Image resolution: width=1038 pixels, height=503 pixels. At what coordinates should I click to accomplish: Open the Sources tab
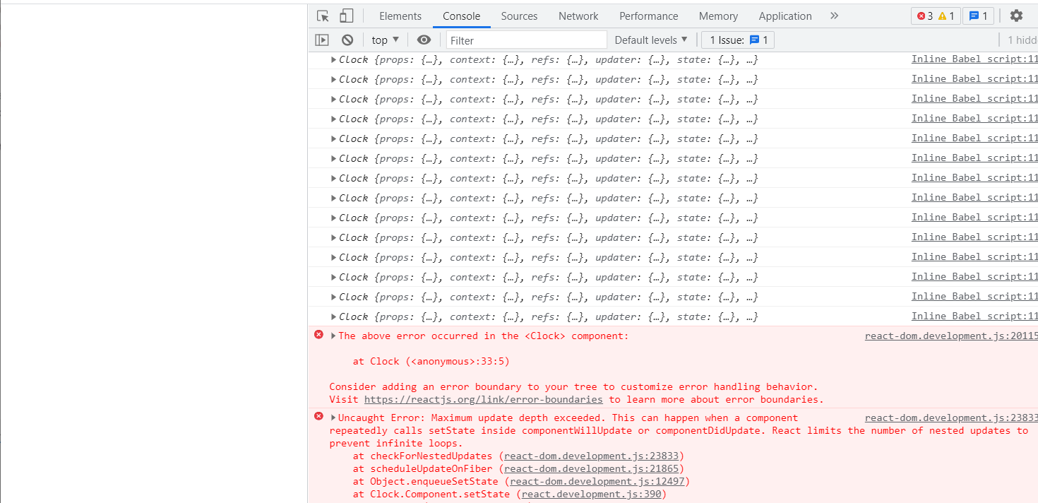tap(519, 16)
